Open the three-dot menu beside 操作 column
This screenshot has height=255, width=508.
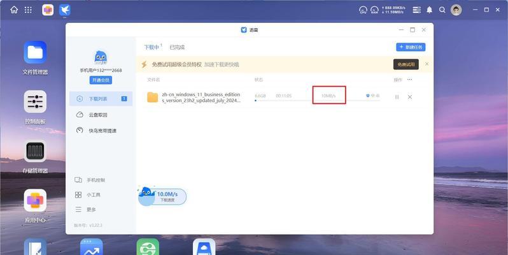(x=410, y=80)
